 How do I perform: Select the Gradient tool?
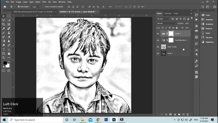pos(3,41)
